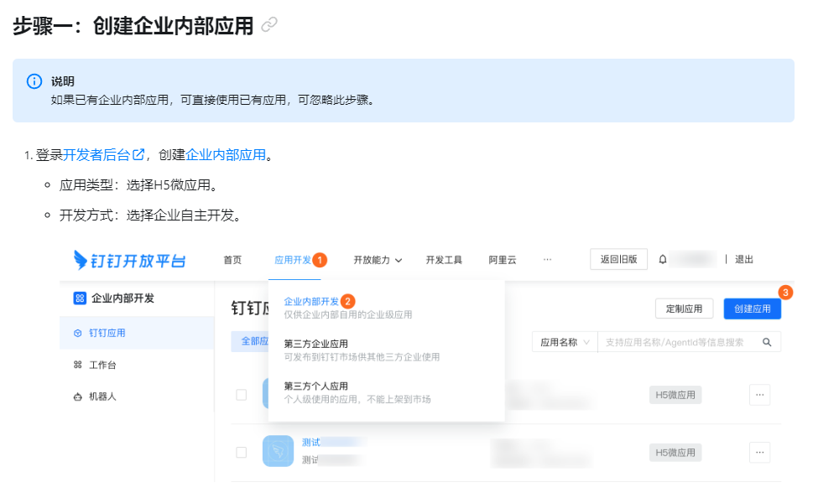Screen dimensions: 813x498
Task: Click the 工作台 grid icon
Action: click(78, 365)
